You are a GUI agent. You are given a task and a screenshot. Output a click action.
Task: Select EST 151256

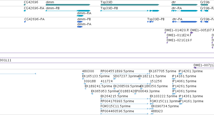(x=156, y=81)
